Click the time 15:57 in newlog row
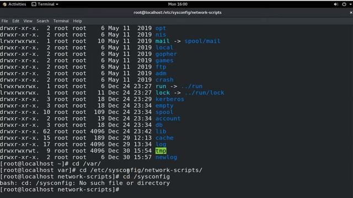Image resolution: width=353 pixels, height=198 pixels. pos(142,157)
